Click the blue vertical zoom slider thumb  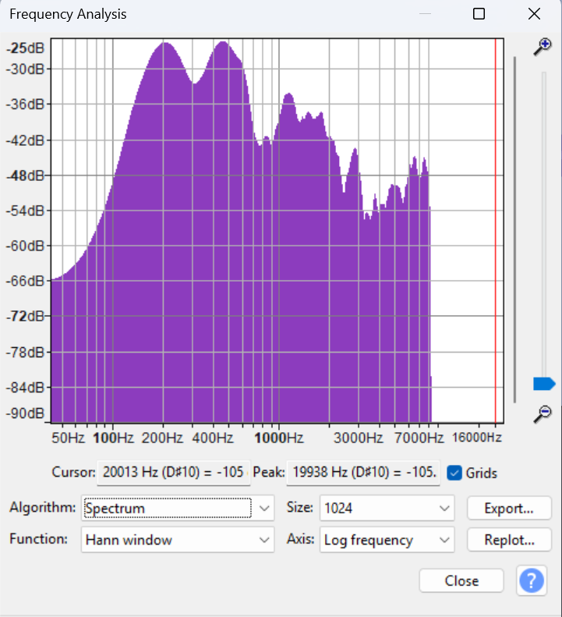[543, 384]
